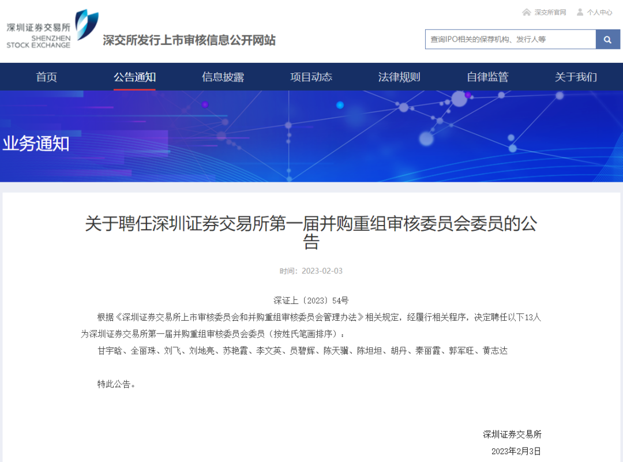Click the paragraph line beginning 根据《深圳证券交易所上市审核委员会
This screenshot has height=462, width=623.
point(319,317)
